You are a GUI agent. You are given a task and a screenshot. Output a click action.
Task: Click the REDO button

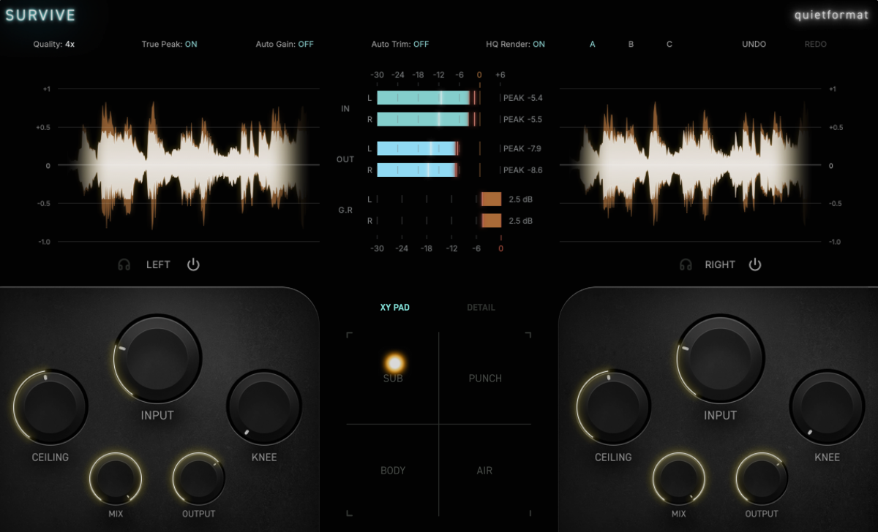(815, 45)
